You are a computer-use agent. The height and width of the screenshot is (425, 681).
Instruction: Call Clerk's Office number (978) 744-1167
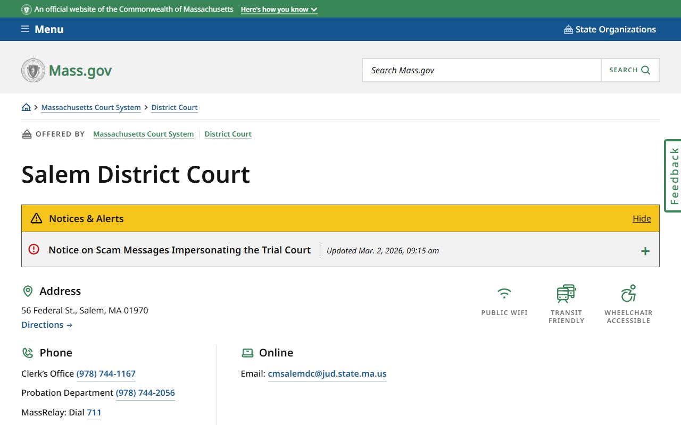coord(106,373)
